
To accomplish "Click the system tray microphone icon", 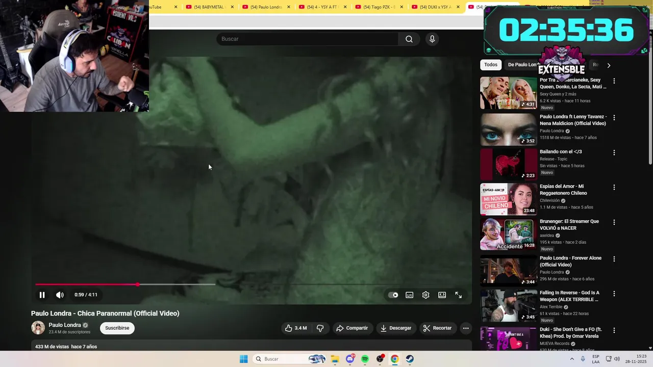I will pyautogui.click(x=583, y=359).
